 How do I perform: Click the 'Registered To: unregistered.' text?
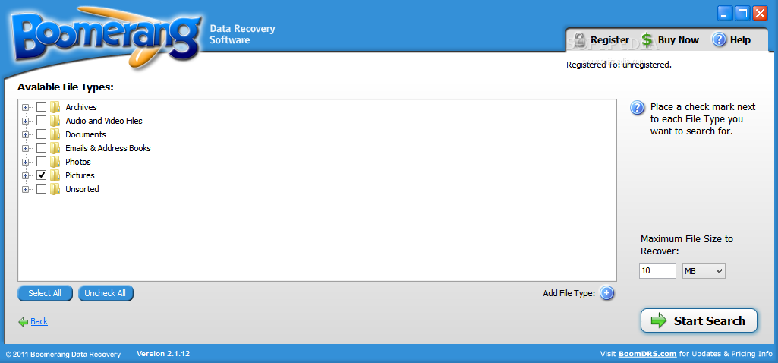[619, 65]
